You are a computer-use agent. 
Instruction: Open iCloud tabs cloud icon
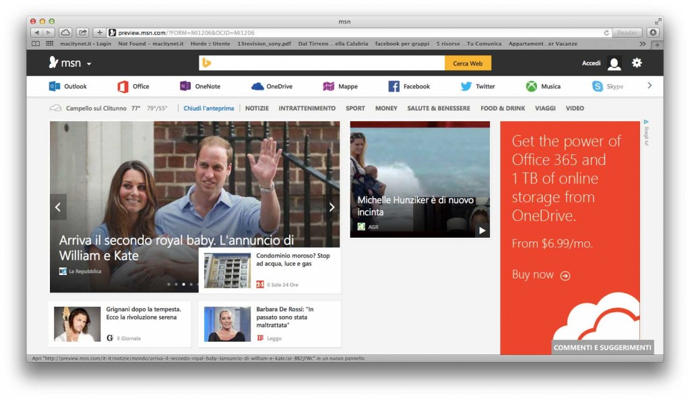coord(65,32)
